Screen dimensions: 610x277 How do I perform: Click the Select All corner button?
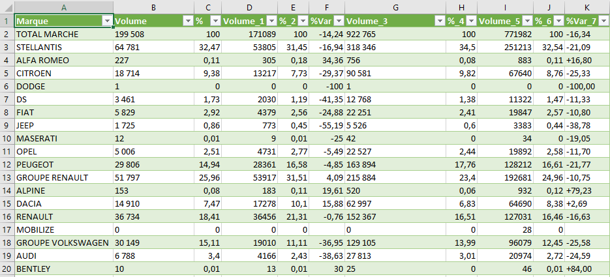point(7,7)
